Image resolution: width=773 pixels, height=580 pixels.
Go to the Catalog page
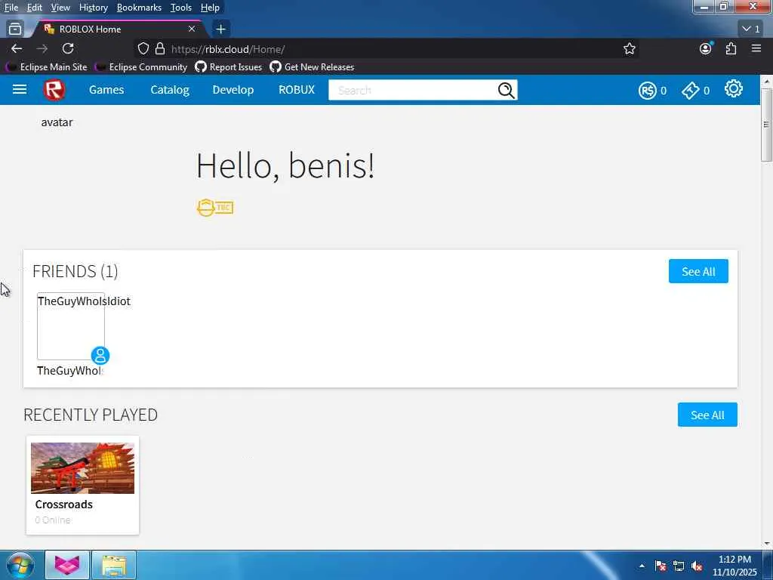170,90
